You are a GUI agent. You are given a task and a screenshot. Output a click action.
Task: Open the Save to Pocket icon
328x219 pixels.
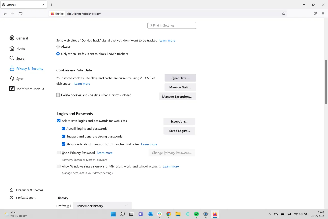click(x=315, y=14)
